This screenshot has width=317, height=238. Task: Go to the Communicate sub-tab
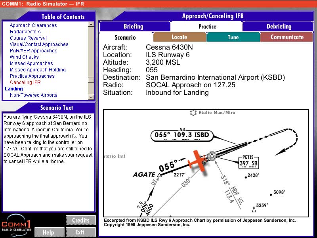(x=286, y=37)
